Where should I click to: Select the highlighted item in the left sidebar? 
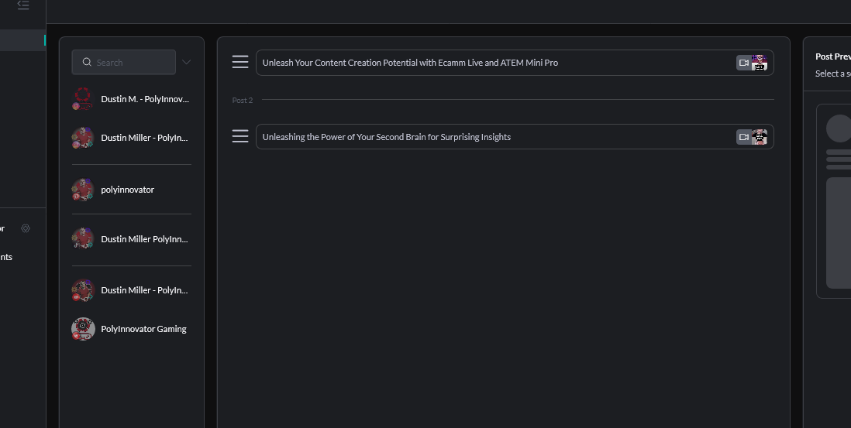coord(22,40)
